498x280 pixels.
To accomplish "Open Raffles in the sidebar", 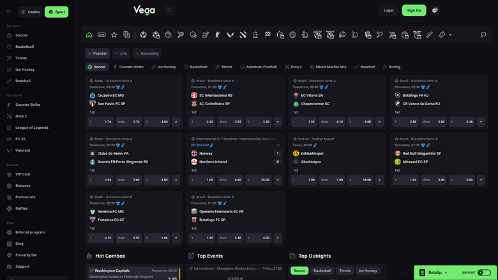I will (x=21, y=209).
